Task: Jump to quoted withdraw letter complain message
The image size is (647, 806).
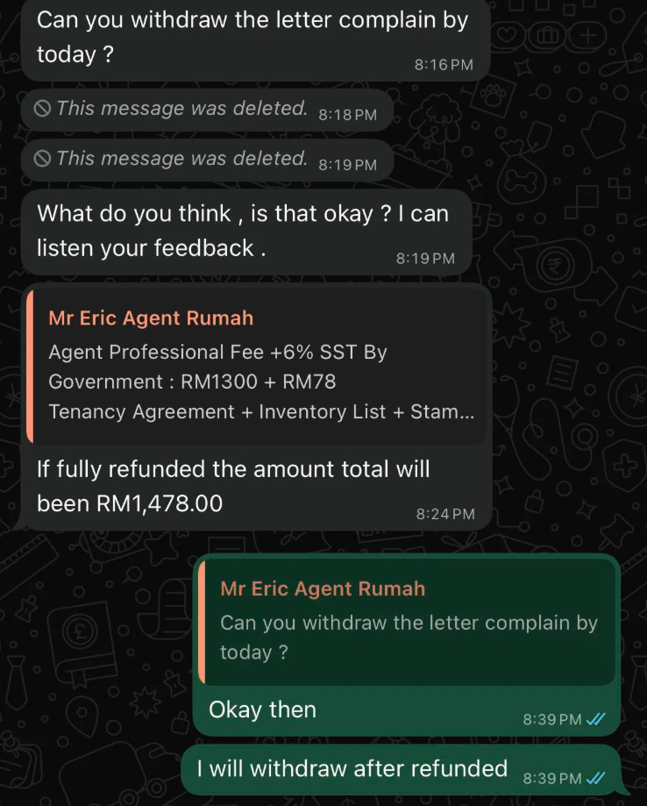Action: coord(407,623)
